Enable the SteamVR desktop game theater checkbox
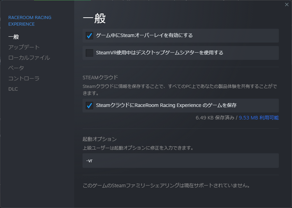The image size is (292, 208). [89, 53]
